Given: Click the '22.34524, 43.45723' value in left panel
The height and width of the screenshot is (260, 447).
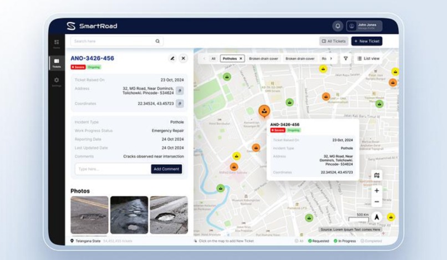Looking at the screenshot, I should point(156,104).
